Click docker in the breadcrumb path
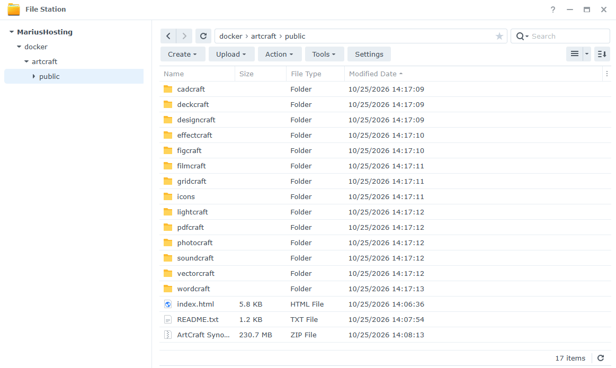 pyautogui.click(x=230, y=36)
